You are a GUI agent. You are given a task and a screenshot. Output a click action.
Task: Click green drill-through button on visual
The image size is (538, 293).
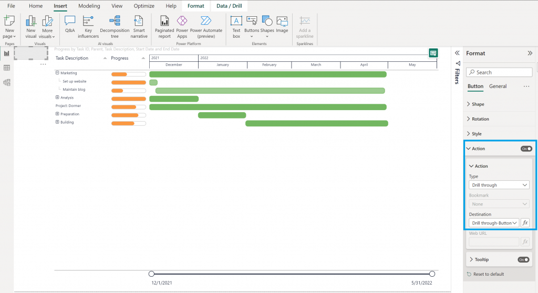coord(433,53)
